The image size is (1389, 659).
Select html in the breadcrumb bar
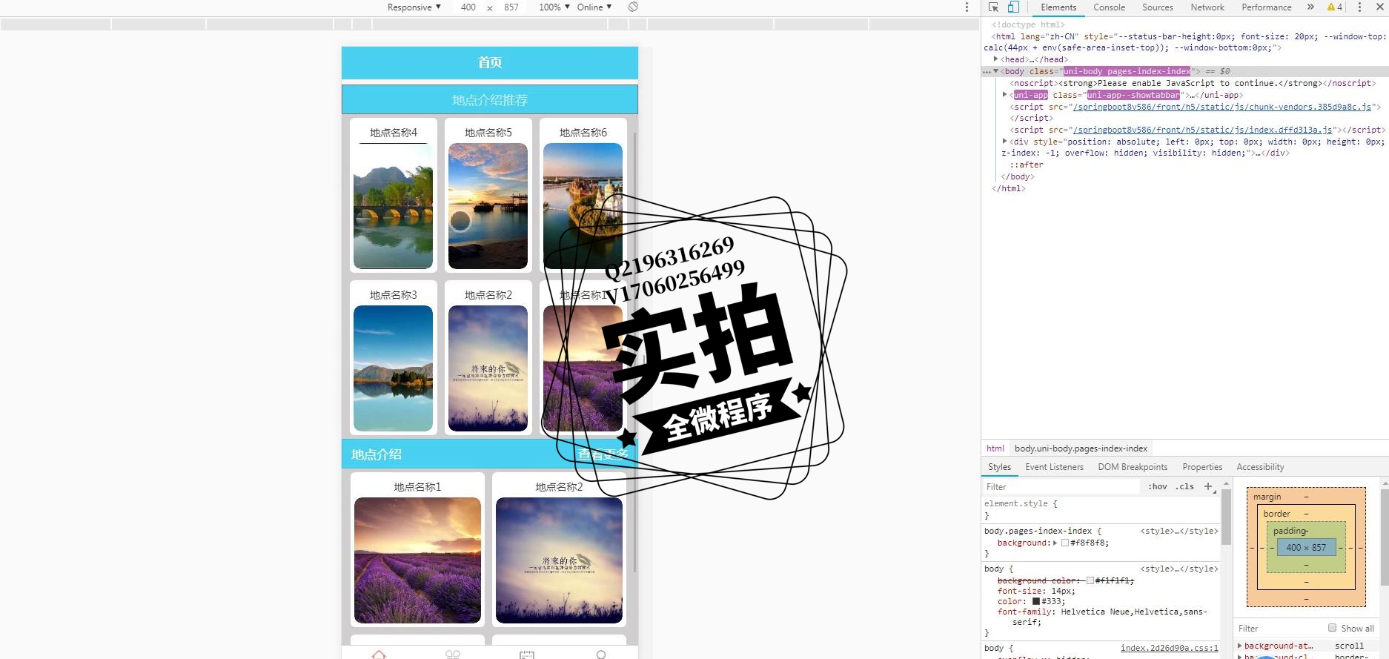[995, 448]
